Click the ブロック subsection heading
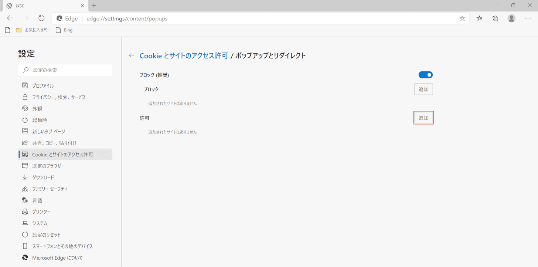The image size is (538, 267). tap(151, 89)
